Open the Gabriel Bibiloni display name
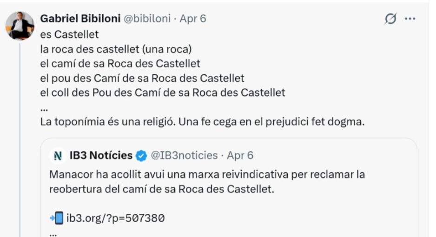The height and width of the screenshot is (237, 436). [x=79, y=19]
